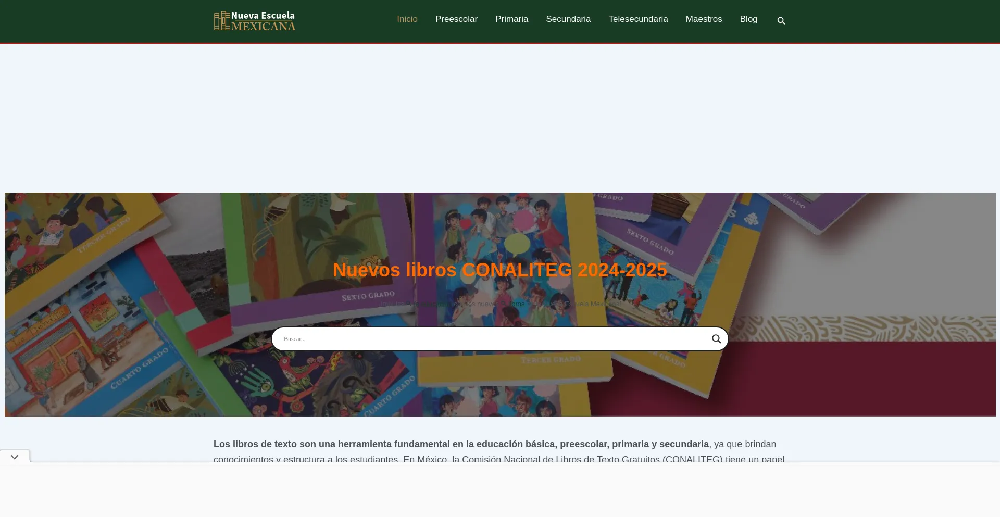Click paragraph starting 'Los libros de texto'

(x=500, y=451)
